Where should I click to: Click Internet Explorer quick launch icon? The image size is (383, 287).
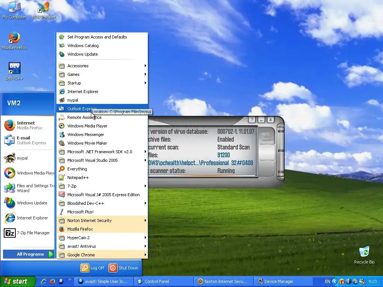tap(44, 281)
